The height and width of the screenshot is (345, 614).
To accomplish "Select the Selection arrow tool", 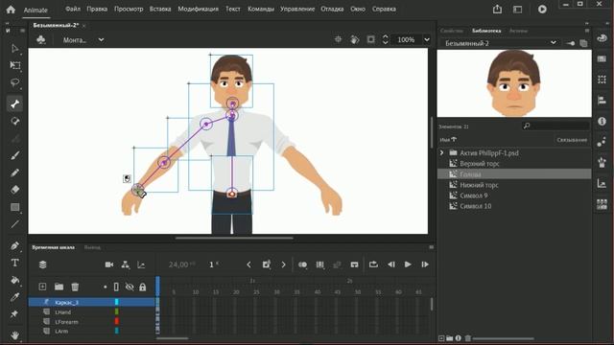I will coord(15,49).
